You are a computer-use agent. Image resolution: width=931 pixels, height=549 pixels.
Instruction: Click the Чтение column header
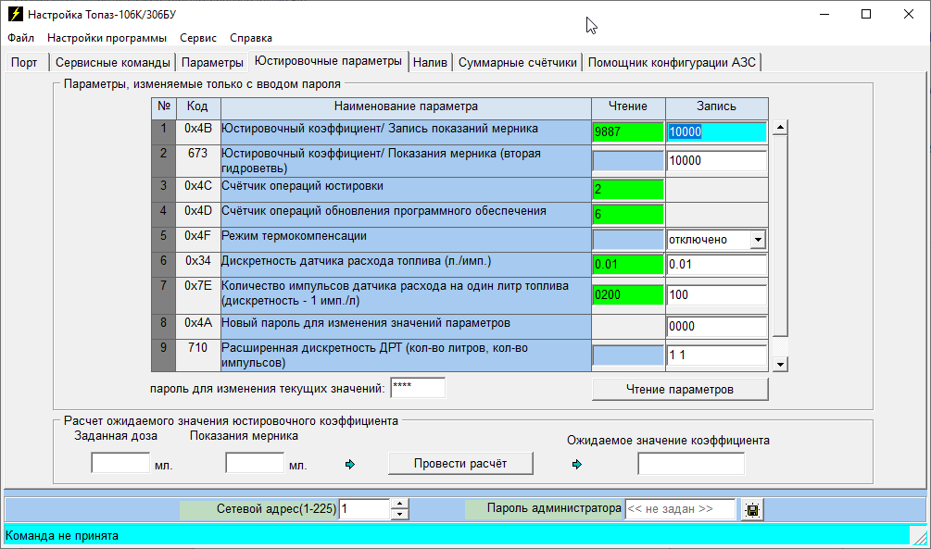point(628,106)
